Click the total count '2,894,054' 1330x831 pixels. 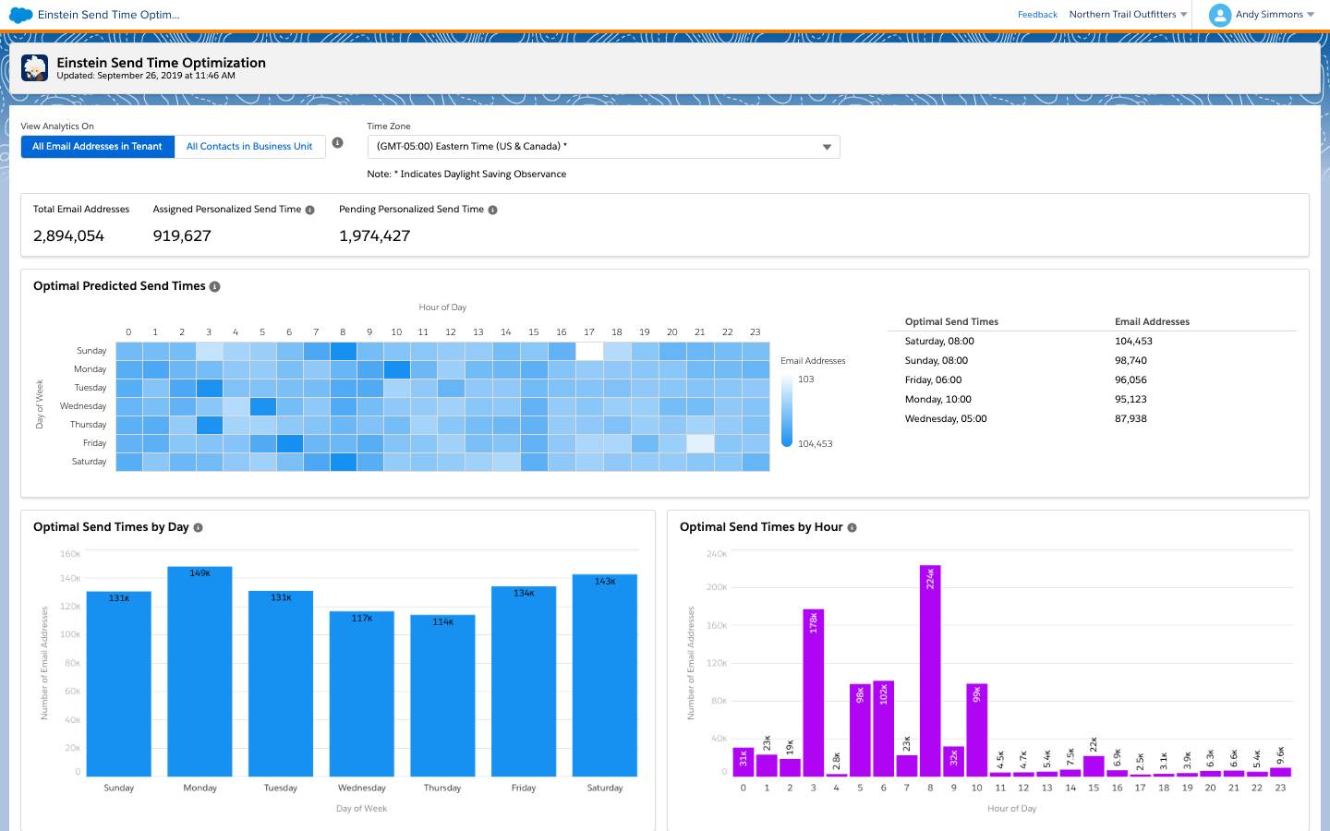[x=68, y=236]
